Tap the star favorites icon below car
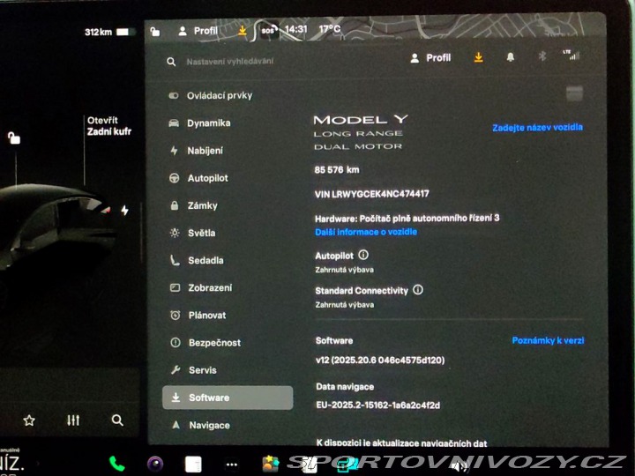635x476 pixels. tap(28, 420)
